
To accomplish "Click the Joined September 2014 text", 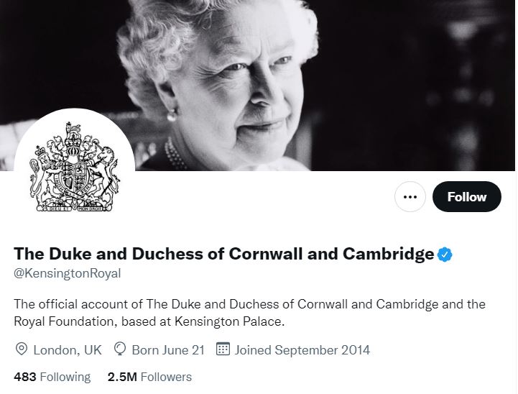I will (x=302, y=350).
